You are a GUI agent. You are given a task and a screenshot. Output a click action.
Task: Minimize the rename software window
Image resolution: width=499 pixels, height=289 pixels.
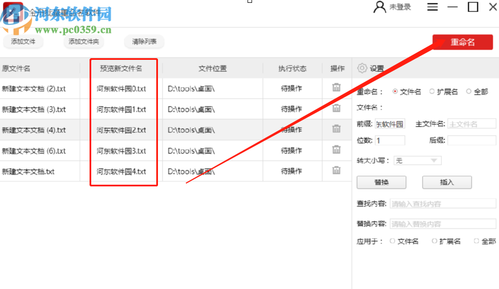point(452,7)
